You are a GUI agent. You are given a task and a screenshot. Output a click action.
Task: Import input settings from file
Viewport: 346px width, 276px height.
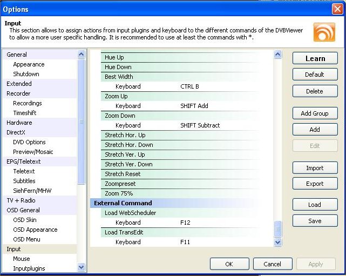pos(315,168)
